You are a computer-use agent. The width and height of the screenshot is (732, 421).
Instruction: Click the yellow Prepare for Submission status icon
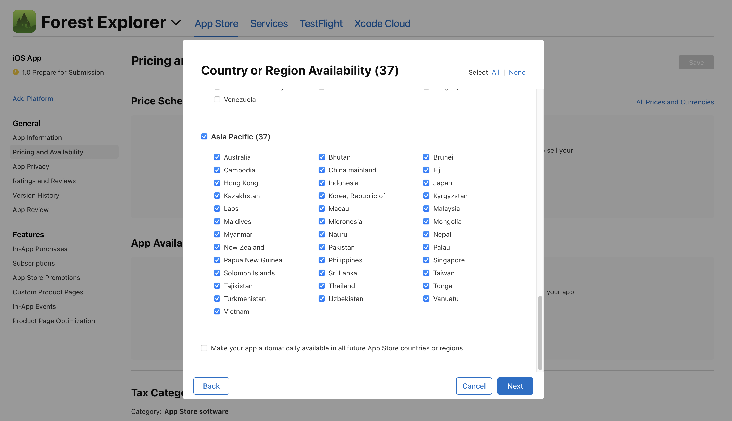(16, 72)
